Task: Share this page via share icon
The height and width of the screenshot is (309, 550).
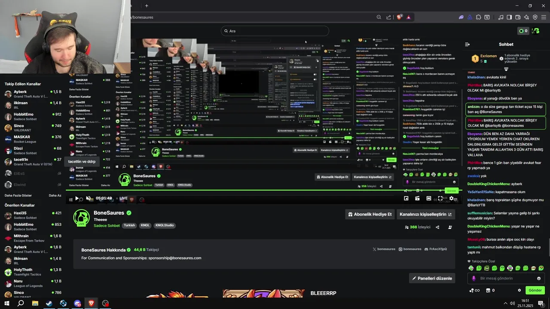Action: click(389, 17)
